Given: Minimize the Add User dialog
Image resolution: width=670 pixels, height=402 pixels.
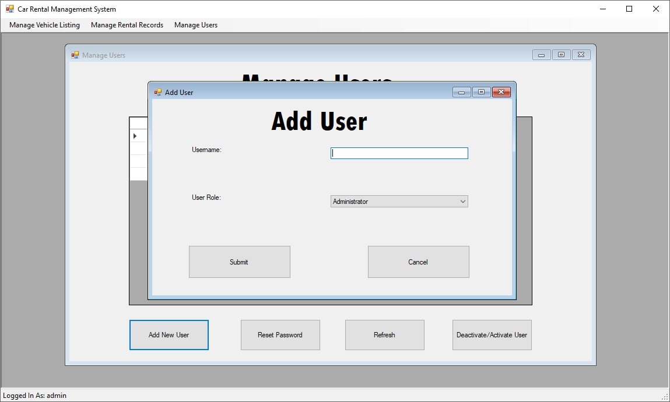Looking at the screenshot, I should tap(461, 92).
